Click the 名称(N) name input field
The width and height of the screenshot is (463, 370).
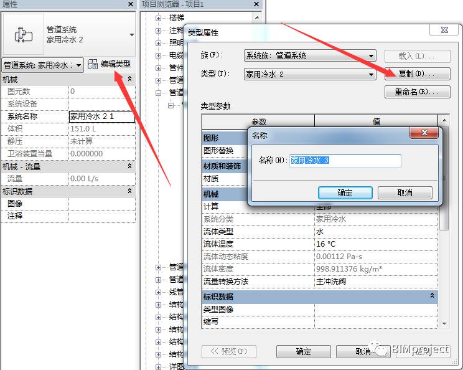click(345, 161)
